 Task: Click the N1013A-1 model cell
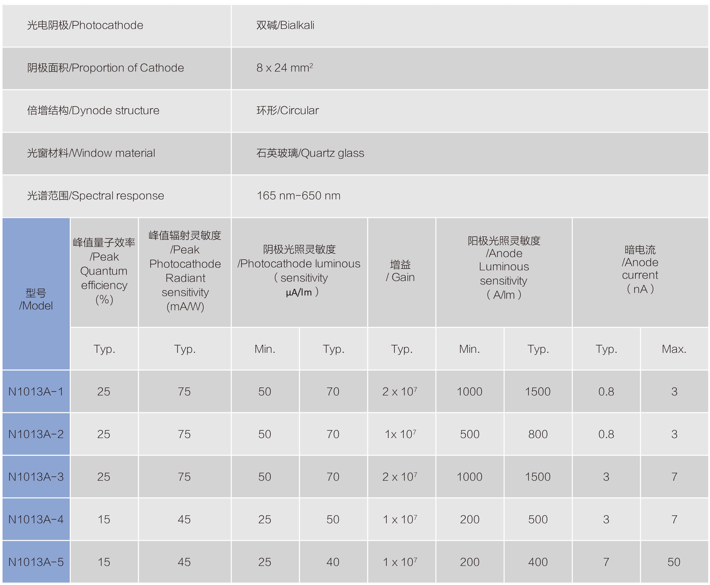click(36, 392)
